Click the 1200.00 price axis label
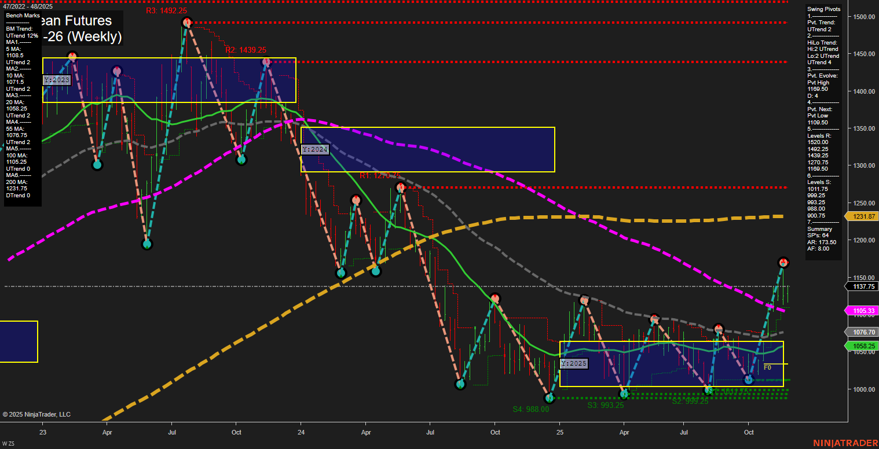 (863, 240)
